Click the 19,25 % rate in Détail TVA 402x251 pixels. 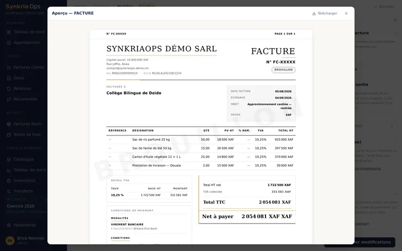[117, 195]
